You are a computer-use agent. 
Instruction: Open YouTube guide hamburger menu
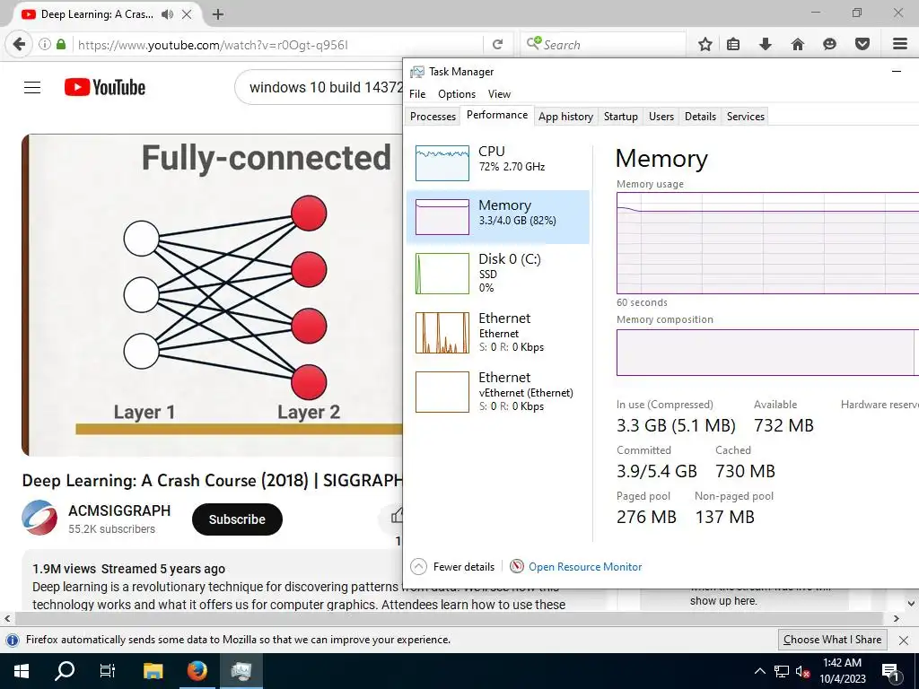click(32, 88)
